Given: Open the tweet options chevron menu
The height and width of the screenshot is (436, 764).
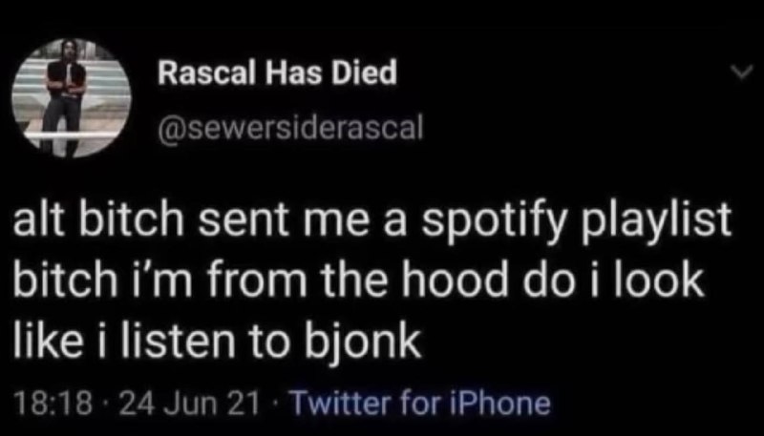Looking at the screenshot, I should [743, 73].
